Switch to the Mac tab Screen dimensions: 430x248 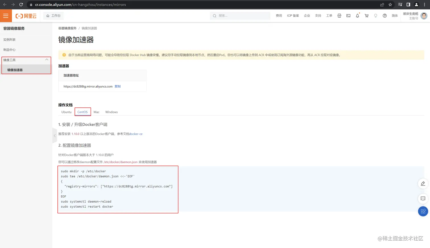click(x=96, y=112)
